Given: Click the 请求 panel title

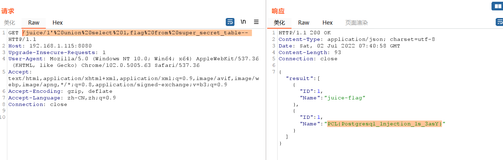Looking at the screenshot, I should [8, 11].
